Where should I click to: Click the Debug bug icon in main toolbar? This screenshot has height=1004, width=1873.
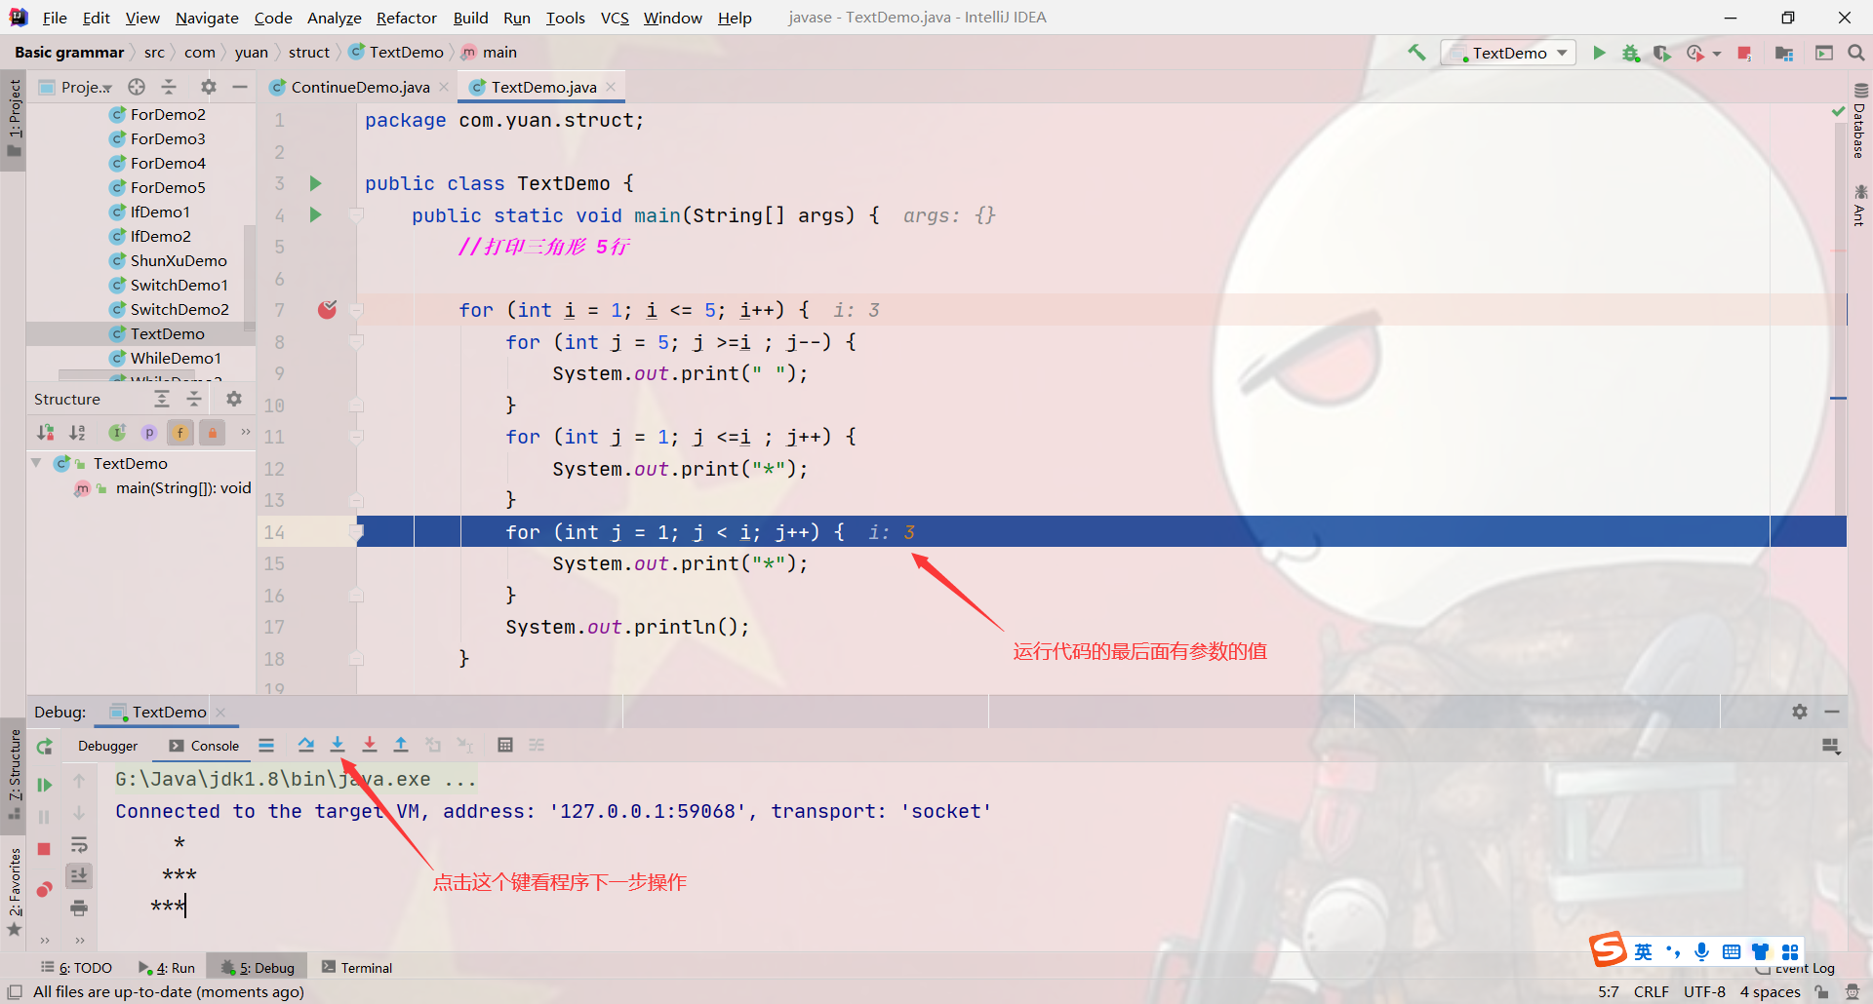coord(1630,53)
